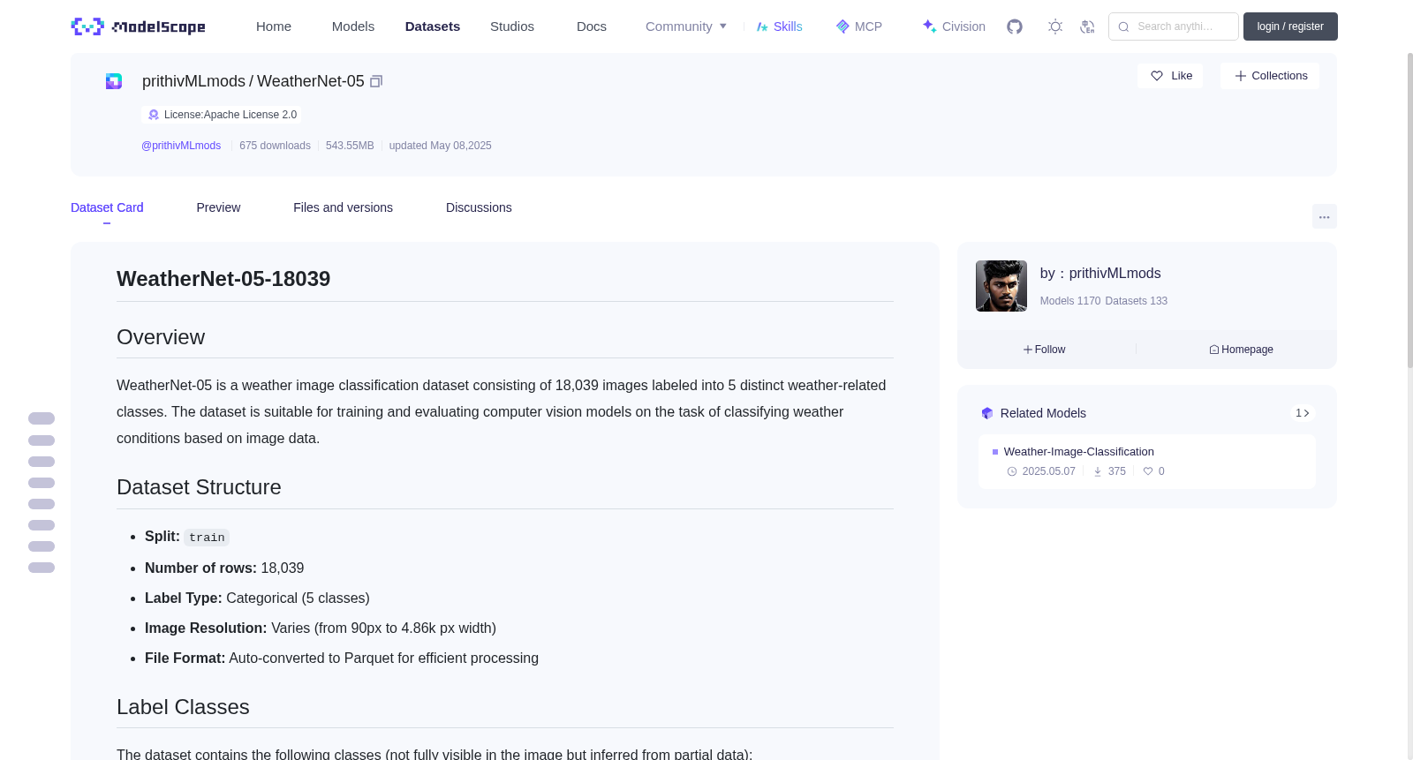Switch to Files and versions tab
The width and height of the screenshot is (1413, 760).
(x=343, y=207)
